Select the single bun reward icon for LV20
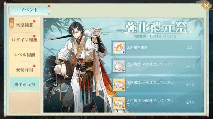Viewport: 213px width, 119px height. 119,66
